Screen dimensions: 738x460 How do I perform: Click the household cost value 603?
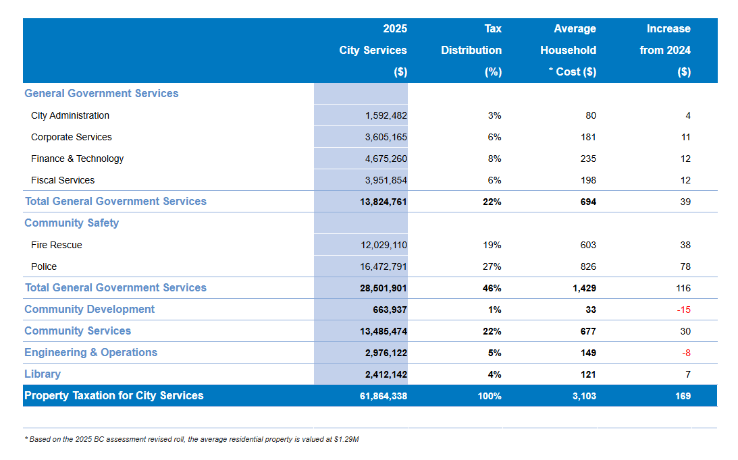588,245
